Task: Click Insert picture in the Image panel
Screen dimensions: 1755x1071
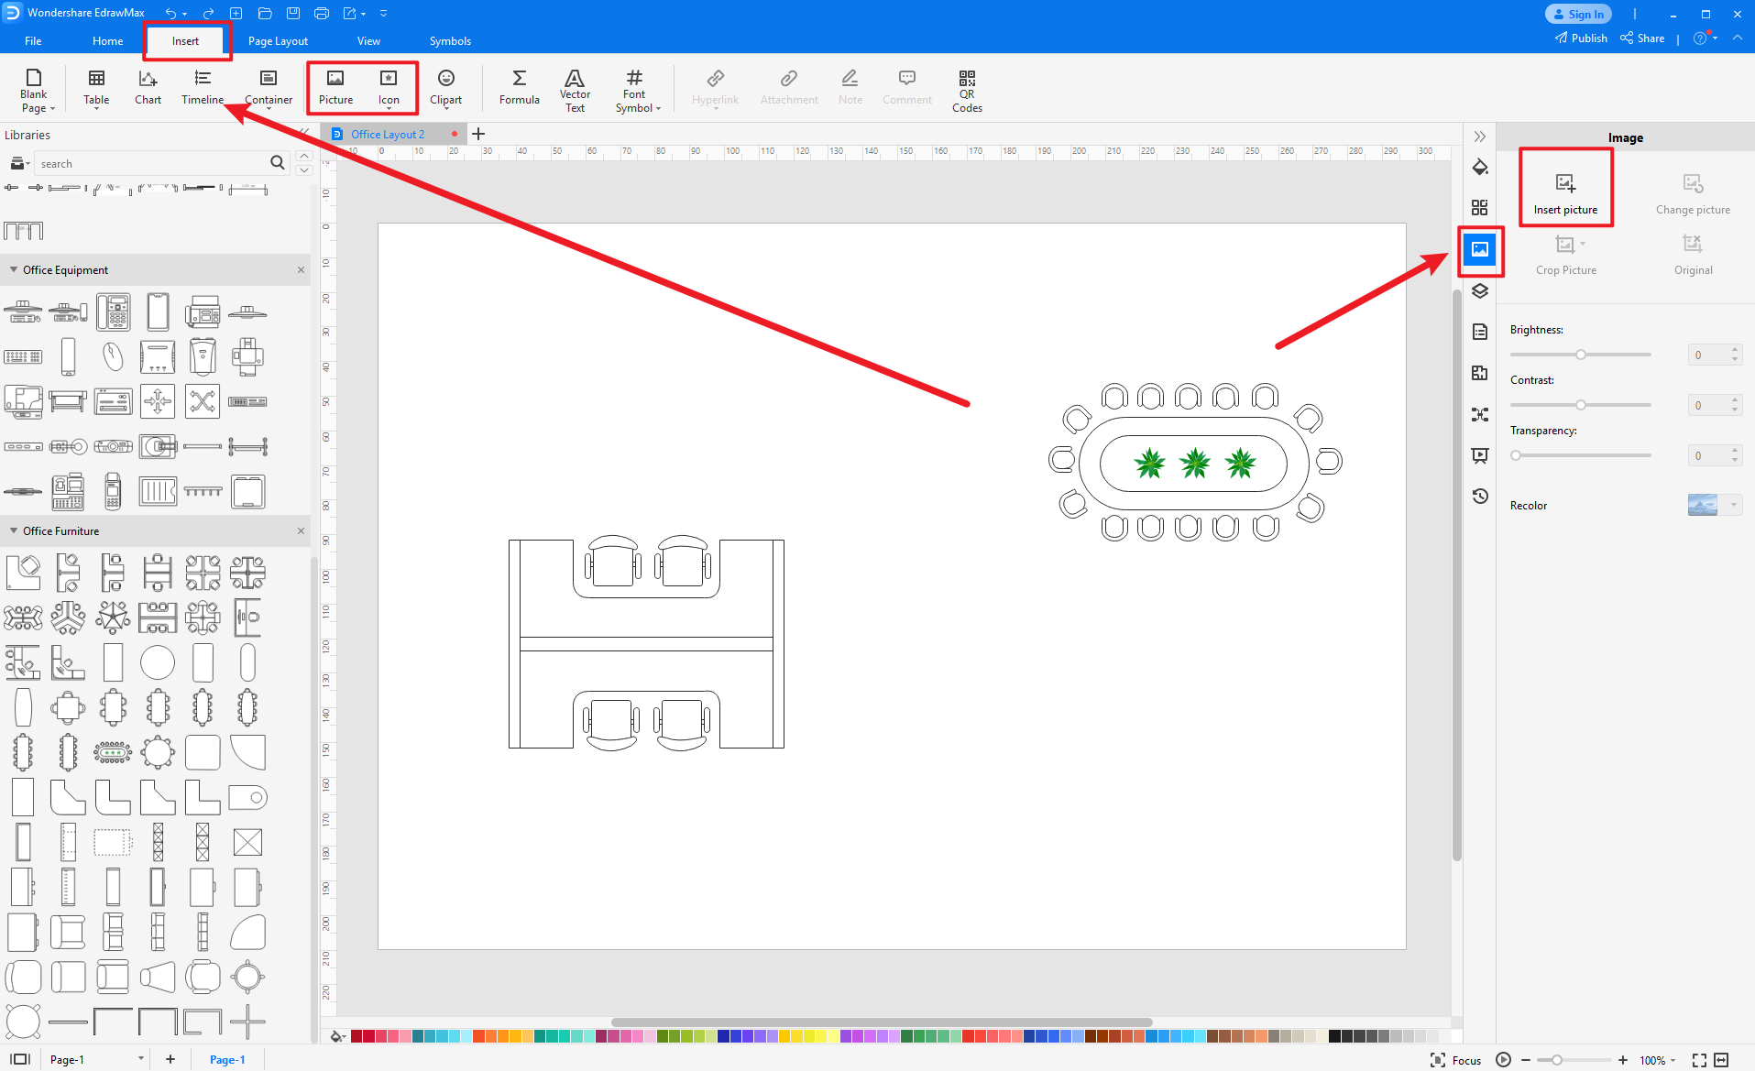Action: point(1565,187)
